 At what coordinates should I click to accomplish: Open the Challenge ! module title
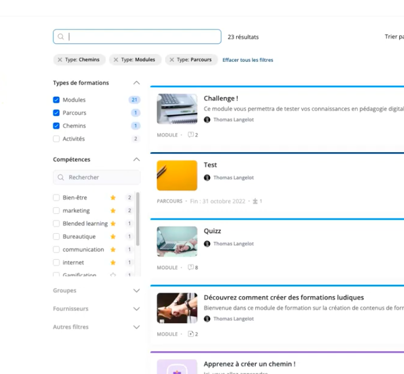[x=221, y=98]
